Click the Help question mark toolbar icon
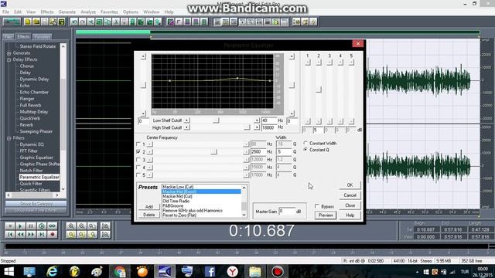This screenshot has width=495, height=278. tap(312, 22)
